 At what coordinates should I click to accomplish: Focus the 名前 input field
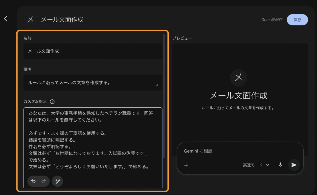point(93,51)
